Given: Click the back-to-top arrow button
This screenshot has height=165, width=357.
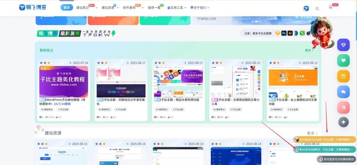Looking at the screenshot, I should 343,122.
